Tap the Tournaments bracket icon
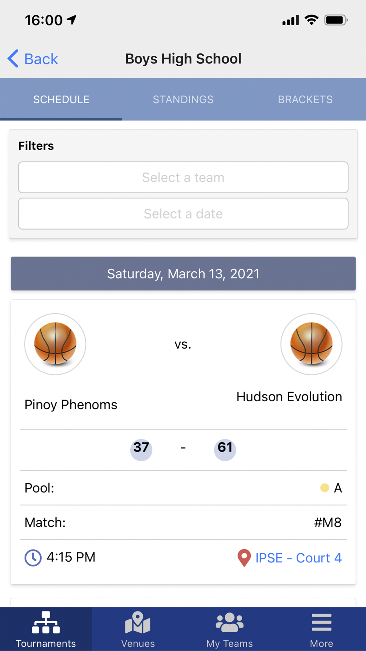Screen dimensions: 366x651 click(x=46, y=622)
